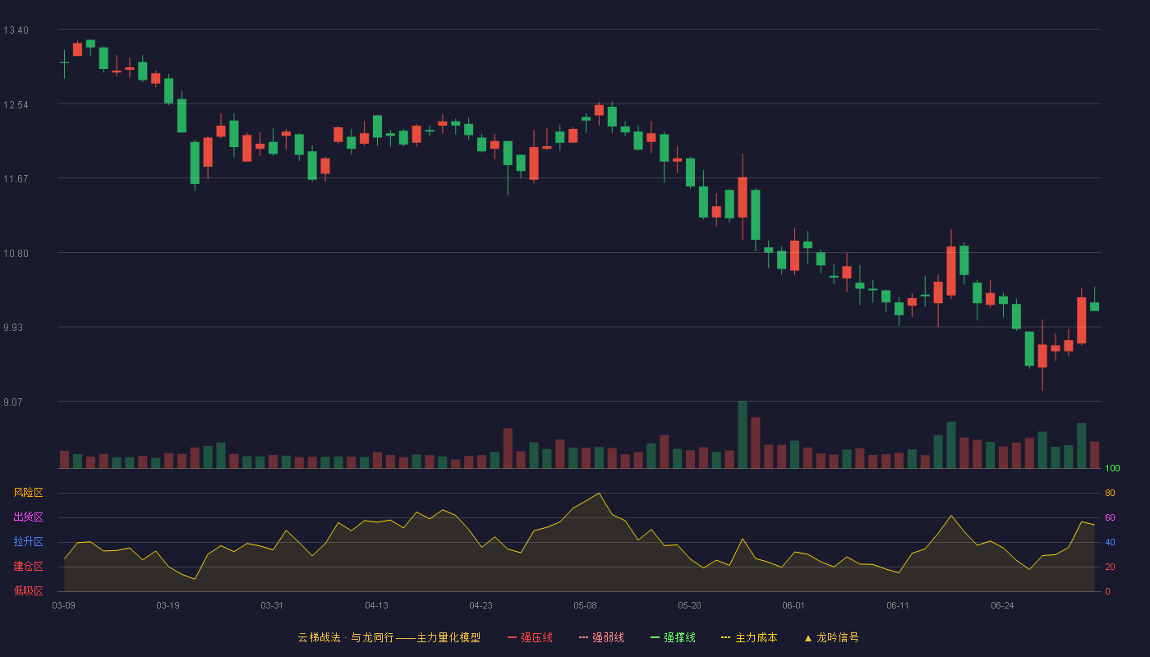The image size is (1150, 657).
Task: Click the 低吸区 zone label
Action: pyautogui.click(x=28, y=590)
